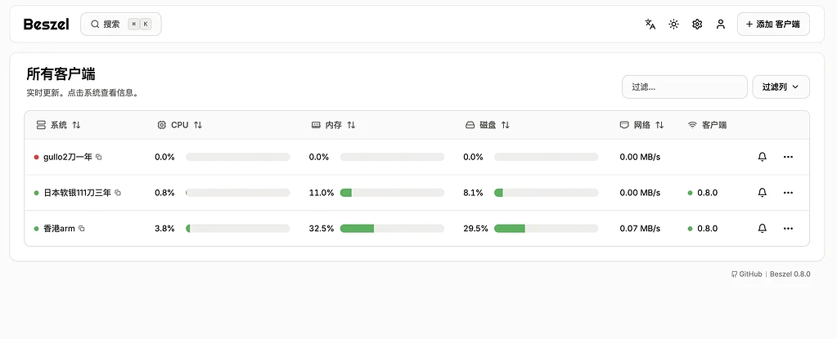837x339 pixels.
Task: Click the 香港arm memory usage bar
Action: (392, 229)
